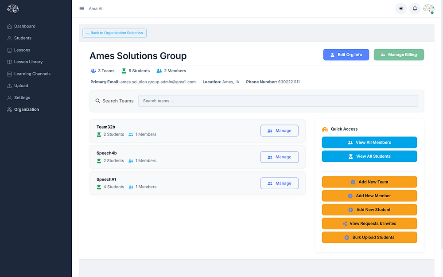This screenshot has height=277, width=443.
Task: Click Location: Ames, IA text
Action: 221,82
